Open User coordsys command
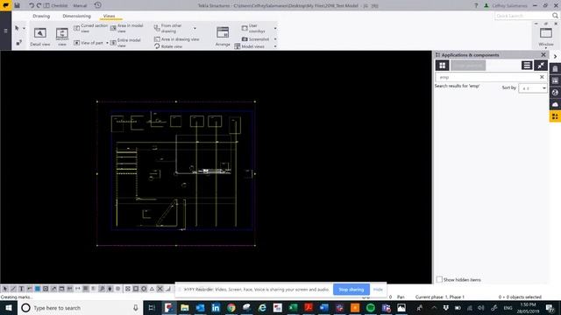Screen dimensions: 561x315 [253, 28]
